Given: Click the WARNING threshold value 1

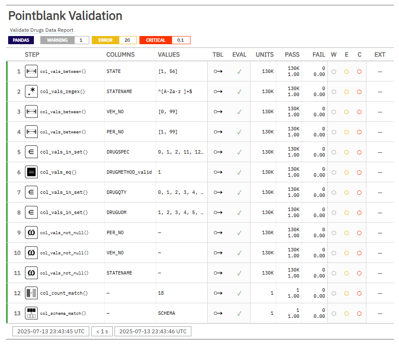Looking at the screenshot, I should coord(82,40).
